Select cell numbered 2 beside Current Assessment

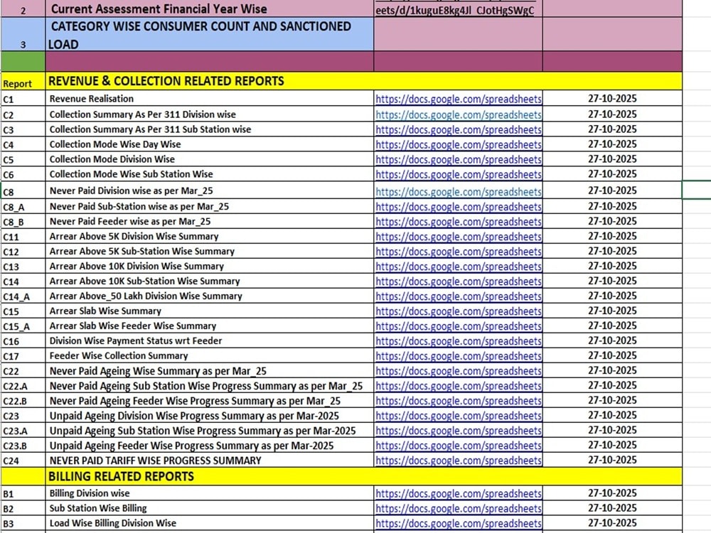pyautogui.click(x=23, y=9)
